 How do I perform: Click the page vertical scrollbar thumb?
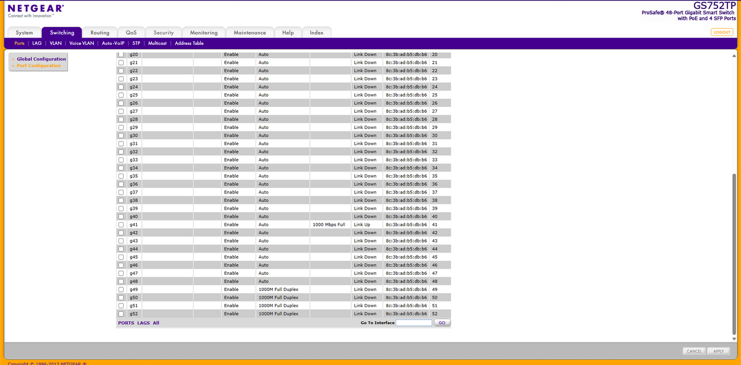pyautogui.click(x=734, y=254)
